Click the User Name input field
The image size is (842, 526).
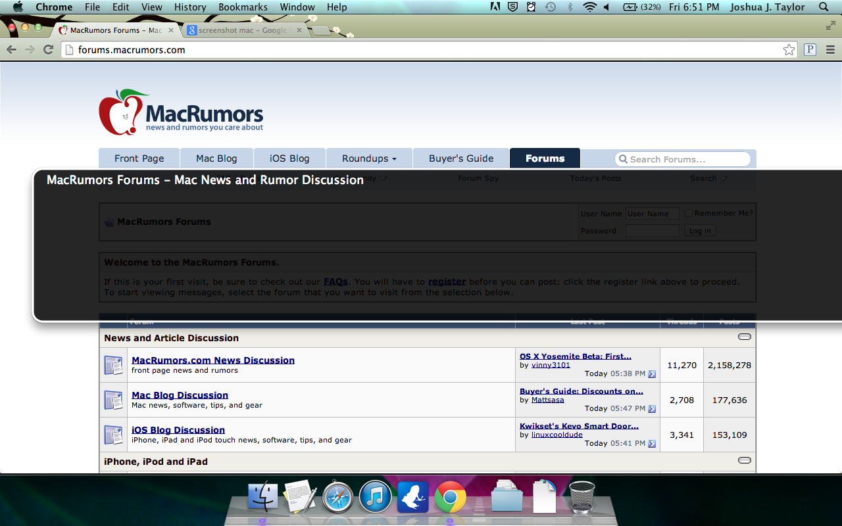point(652,213)
